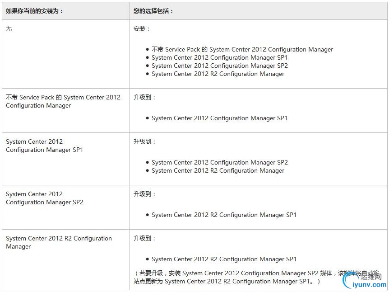Click Configuration Manager SP1 bullet under 安装

pyautogui.click(x=219, y=57)
